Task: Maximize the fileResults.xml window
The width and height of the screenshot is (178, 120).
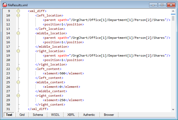Action: click(162, 5)
